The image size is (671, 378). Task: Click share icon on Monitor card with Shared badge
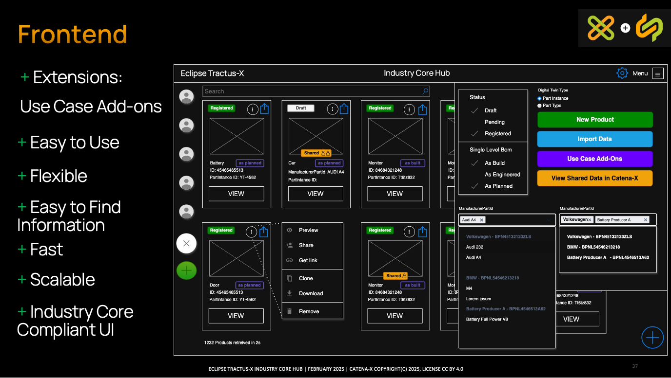click(x=423, y=232)
